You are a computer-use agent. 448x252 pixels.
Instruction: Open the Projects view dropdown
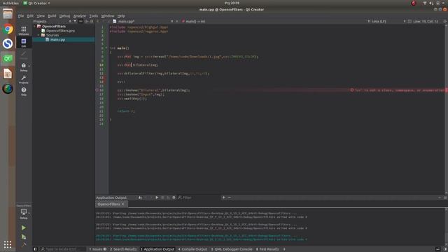point(52,22)
